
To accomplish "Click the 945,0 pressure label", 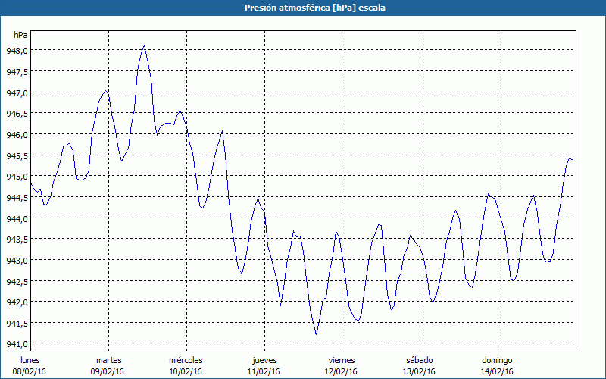I will coord(18,177).
